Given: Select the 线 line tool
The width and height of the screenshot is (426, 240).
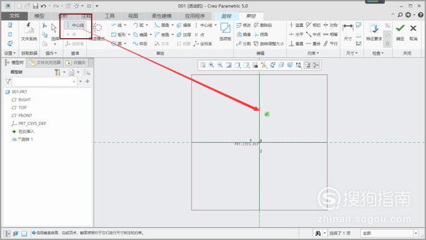Looking at the screenshot, I should (x=117, y=25).
